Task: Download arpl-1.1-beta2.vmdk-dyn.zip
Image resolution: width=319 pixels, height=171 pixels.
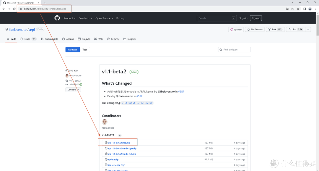Action: click(x=122, y=149)
